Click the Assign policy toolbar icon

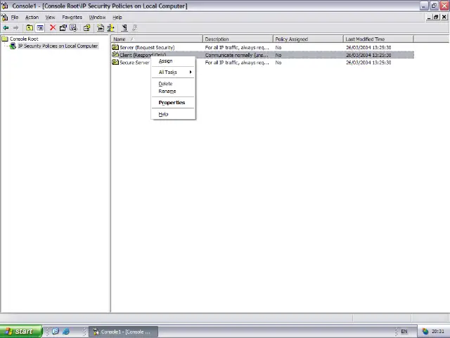[x=124, y=28]
